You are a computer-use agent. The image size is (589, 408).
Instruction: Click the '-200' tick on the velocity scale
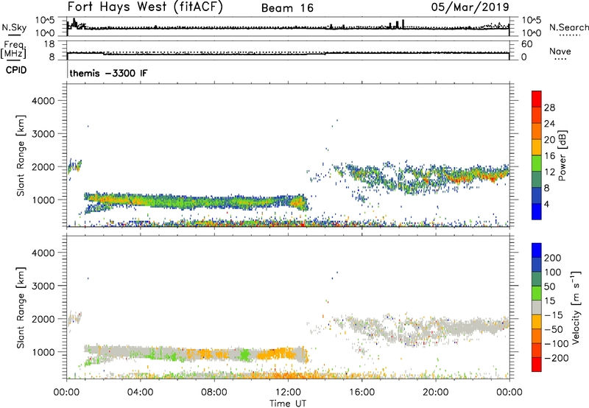click(557, 358)
